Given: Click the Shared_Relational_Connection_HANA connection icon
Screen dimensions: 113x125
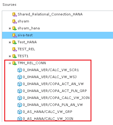Looking at the screenshot, I should click(x=15, y=15).
